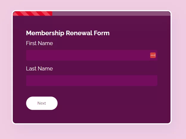Image resolution: width=186 pixels, height=139 pixels.
Task: Click the red striped progress bar segment
Action: (32, 13)
